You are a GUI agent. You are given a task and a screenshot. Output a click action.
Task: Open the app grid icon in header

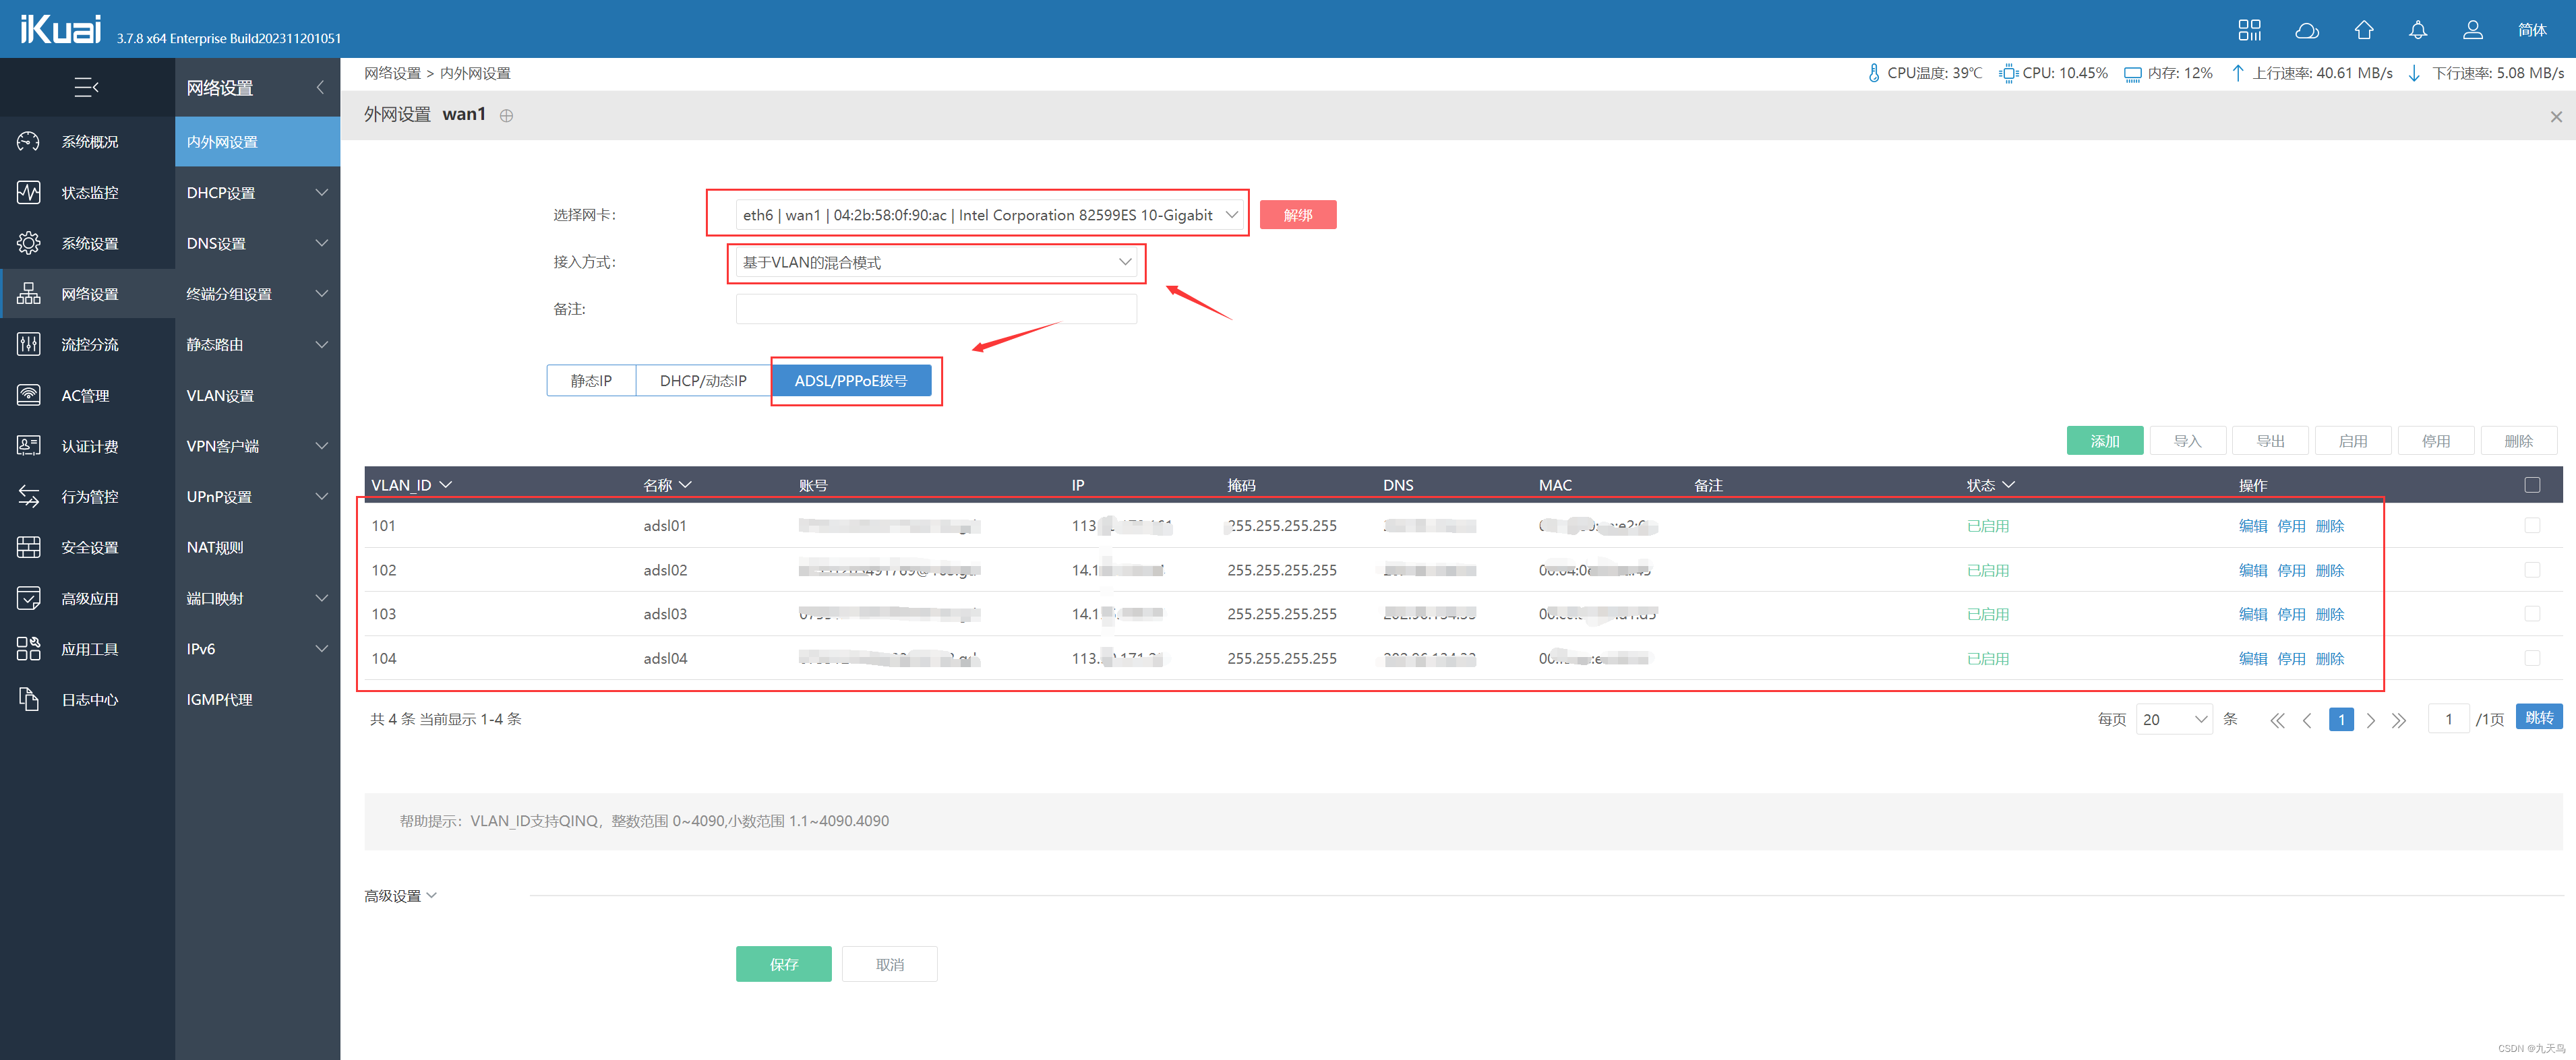pos(2249,30)
